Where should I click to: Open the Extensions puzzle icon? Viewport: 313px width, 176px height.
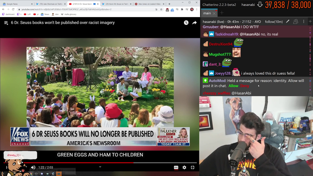point(182,9)
